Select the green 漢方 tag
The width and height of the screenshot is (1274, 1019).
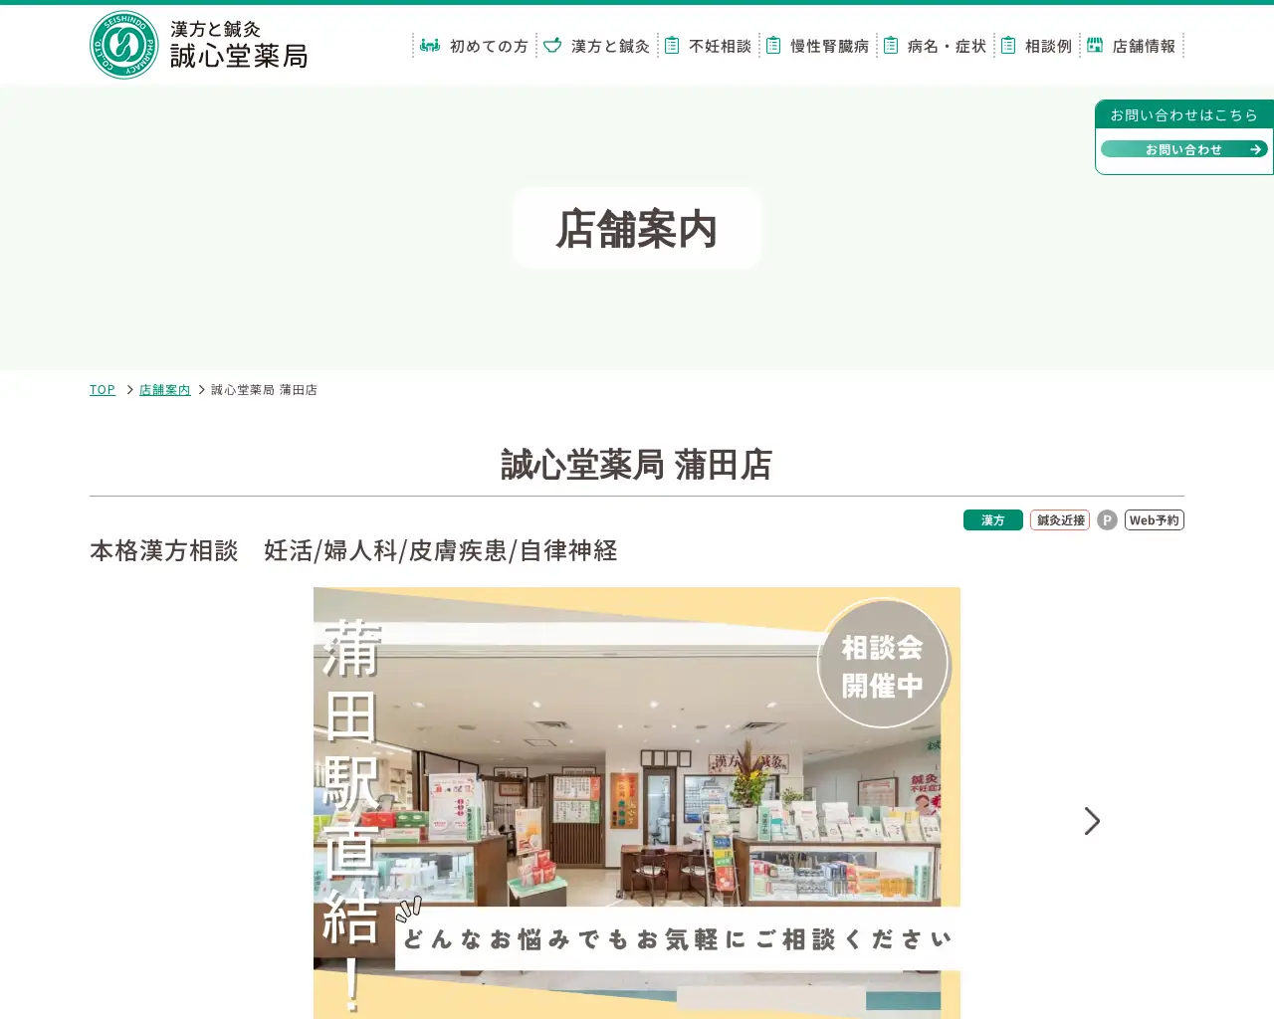992,519
